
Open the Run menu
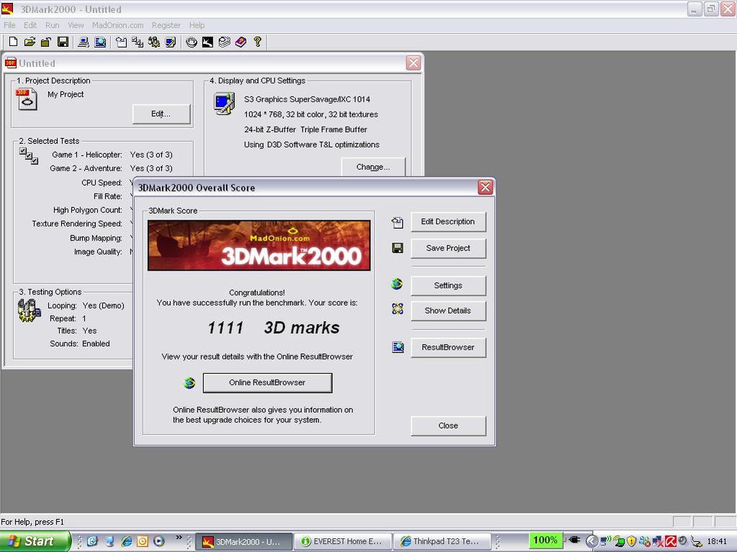pos(52,25)
